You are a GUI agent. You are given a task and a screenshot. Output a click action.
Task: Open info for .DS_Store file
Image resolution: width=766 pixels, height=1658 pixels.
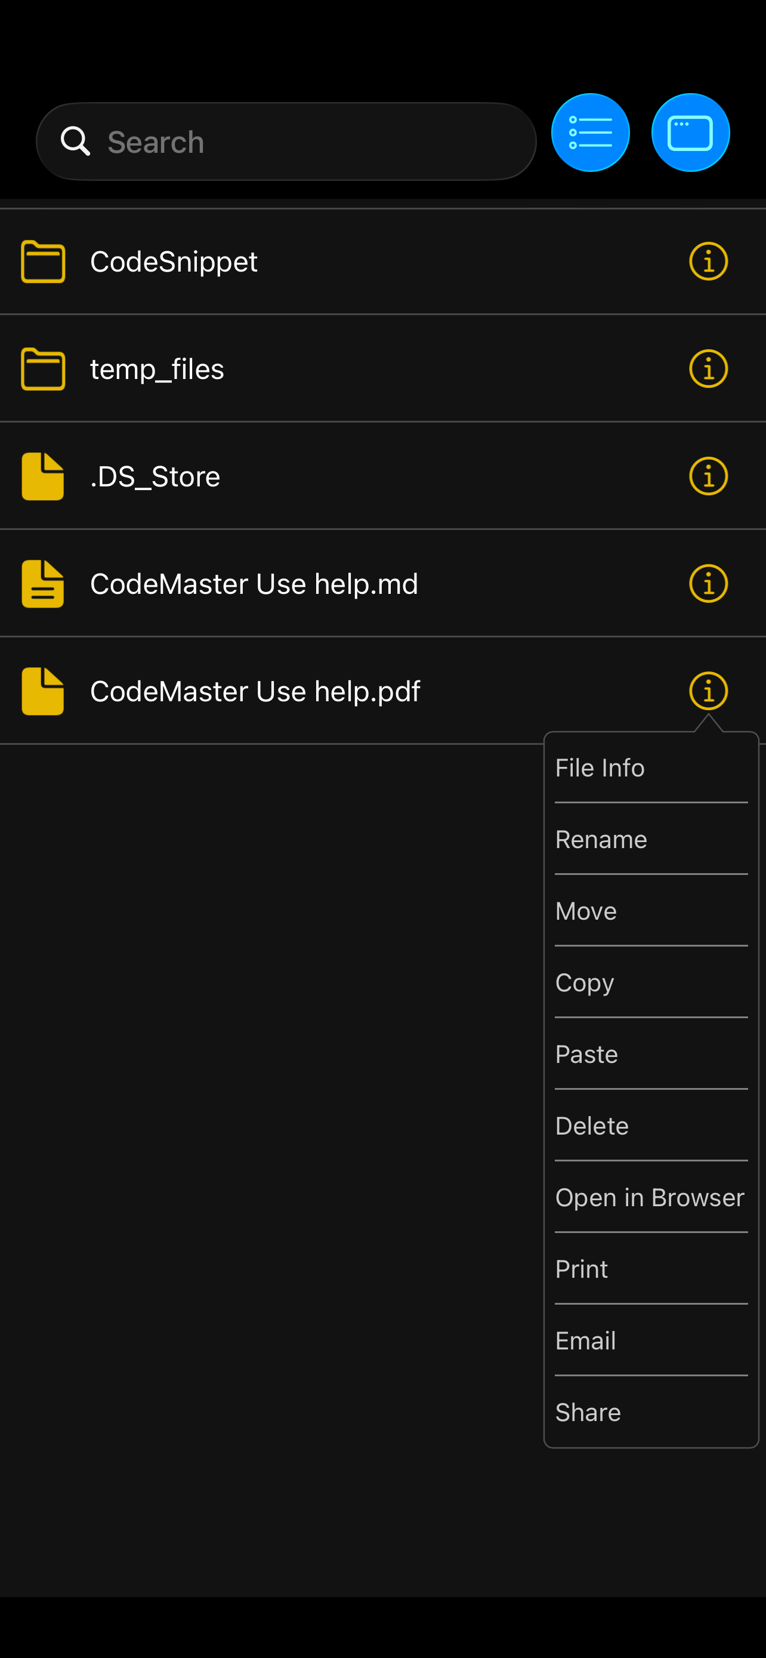point(708,476)
